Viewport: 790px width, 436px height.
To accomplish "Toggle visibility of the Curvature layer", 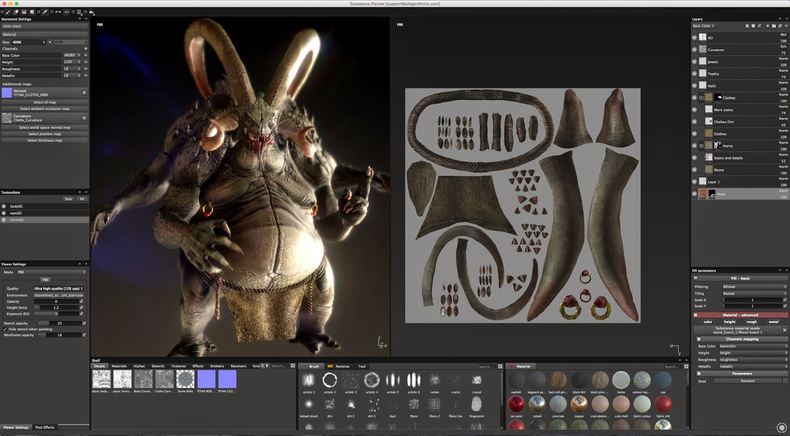I will click(694, 50).
